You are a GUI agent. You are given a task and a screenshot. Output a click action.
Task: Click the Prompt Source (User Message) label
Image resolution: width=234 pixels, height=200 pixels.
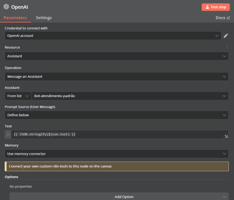(30, 107)
